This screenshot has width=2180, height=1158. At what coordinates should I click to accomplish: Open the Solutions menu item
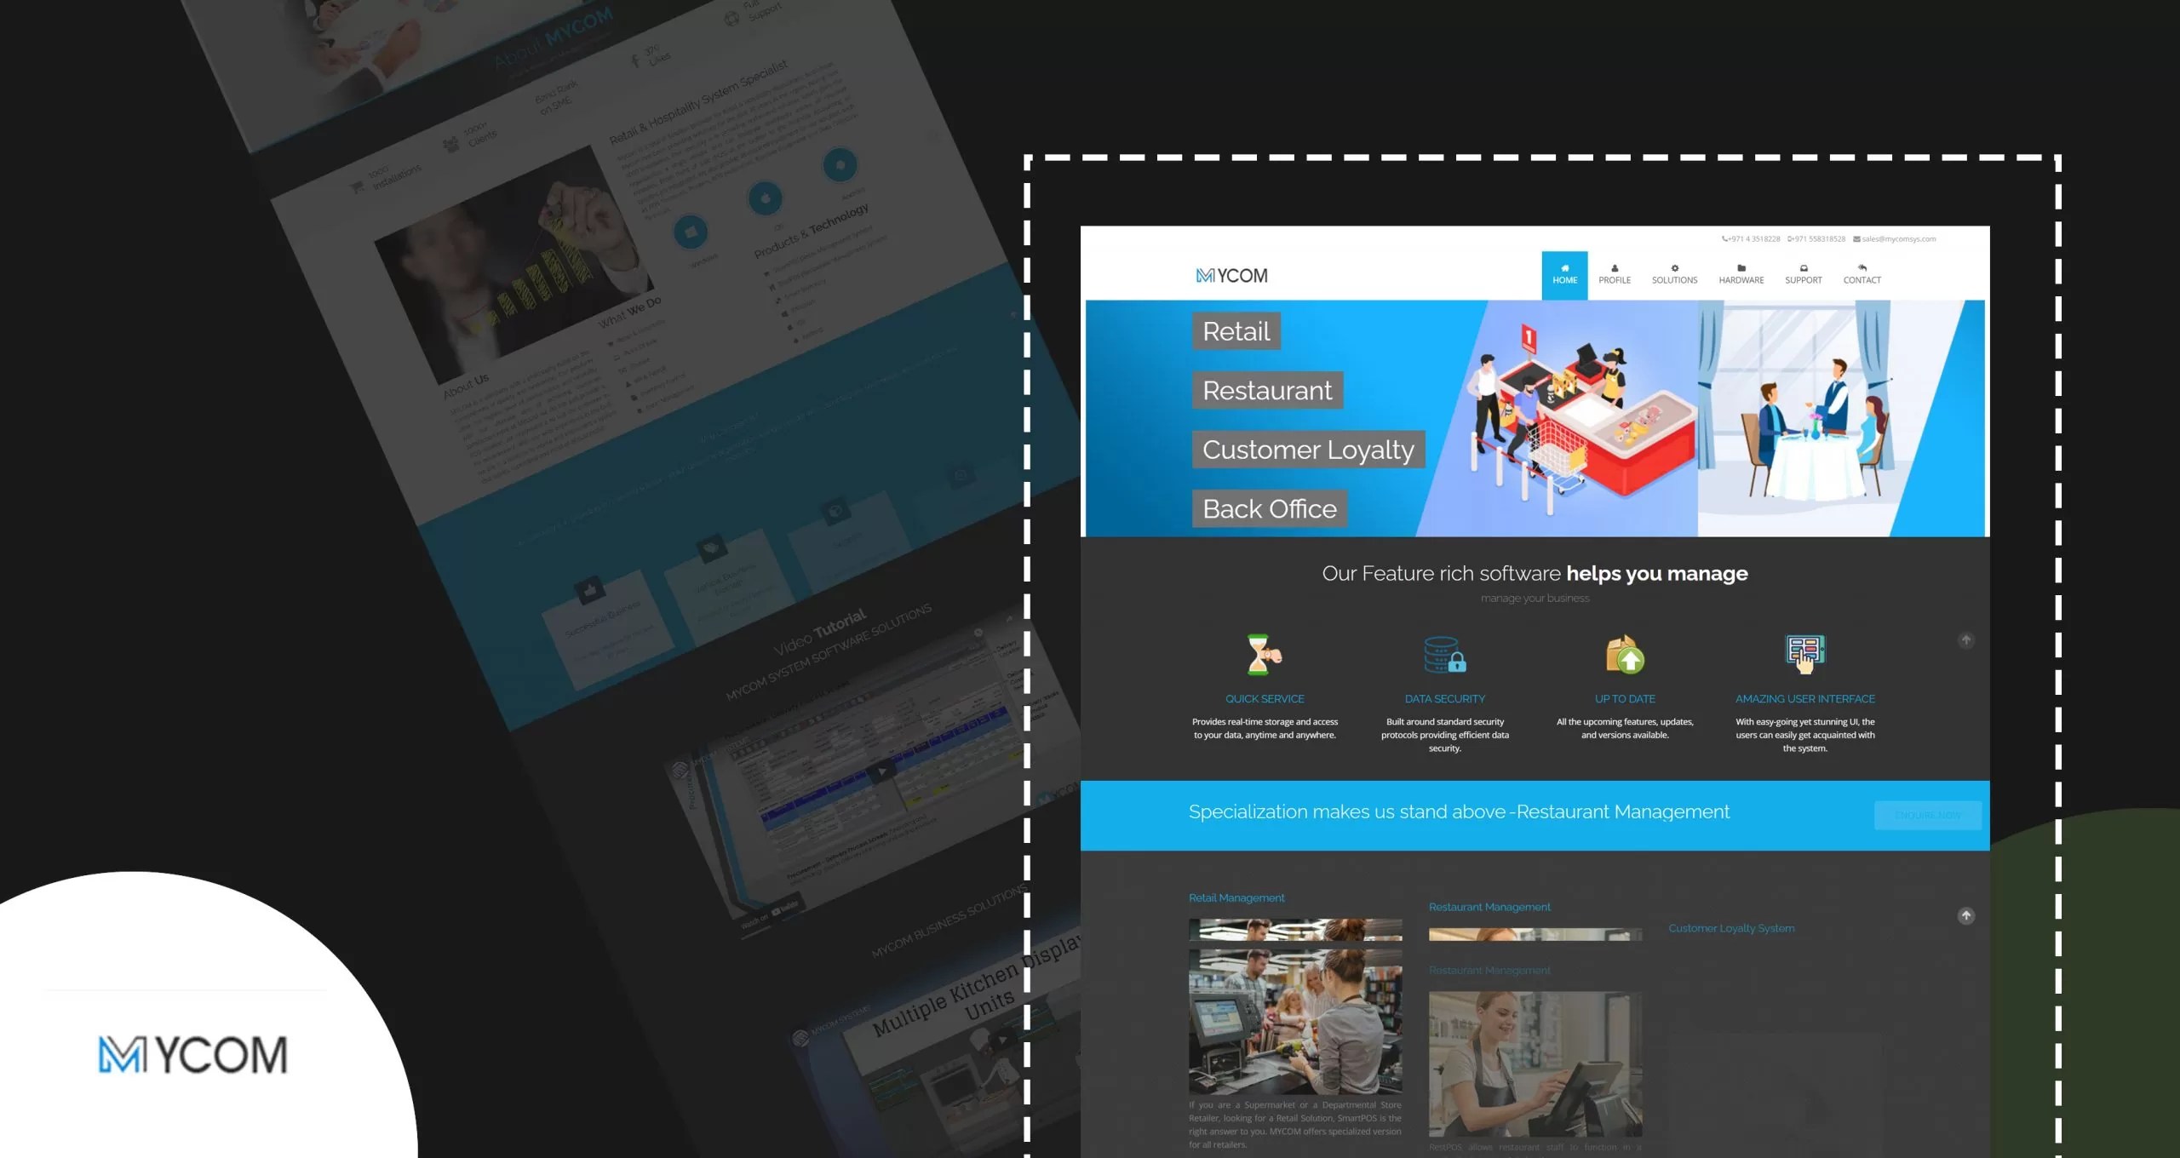point(1674,275)
